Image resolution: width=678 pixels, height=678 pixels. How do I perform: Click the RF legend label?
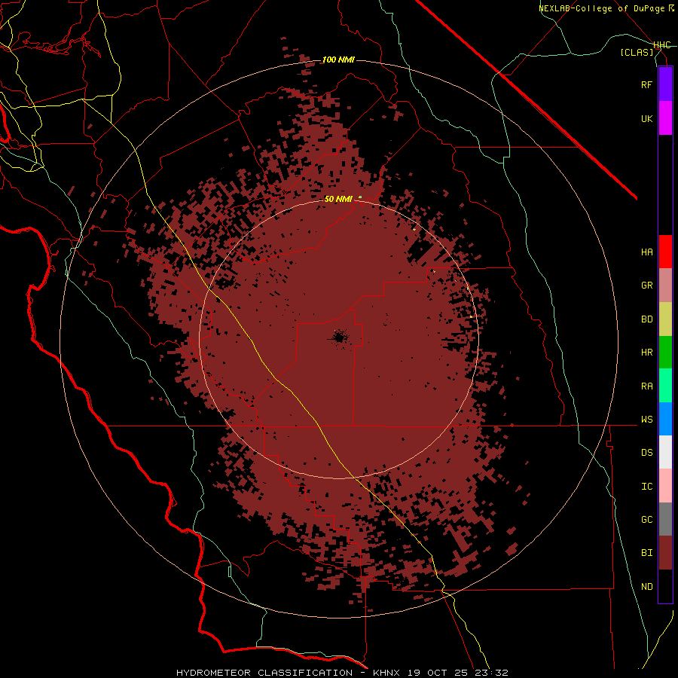pos(646,84)
